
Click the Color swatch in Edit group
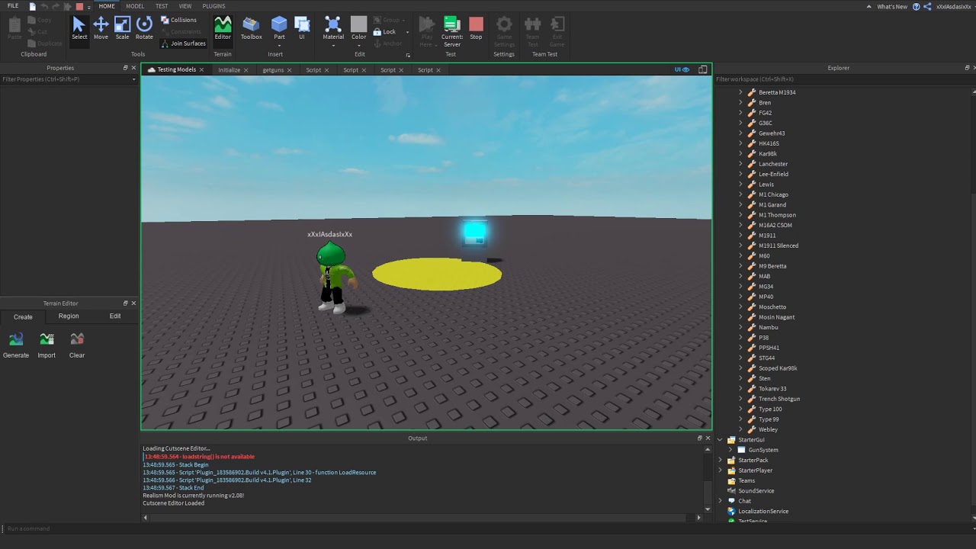click(358, 24)
